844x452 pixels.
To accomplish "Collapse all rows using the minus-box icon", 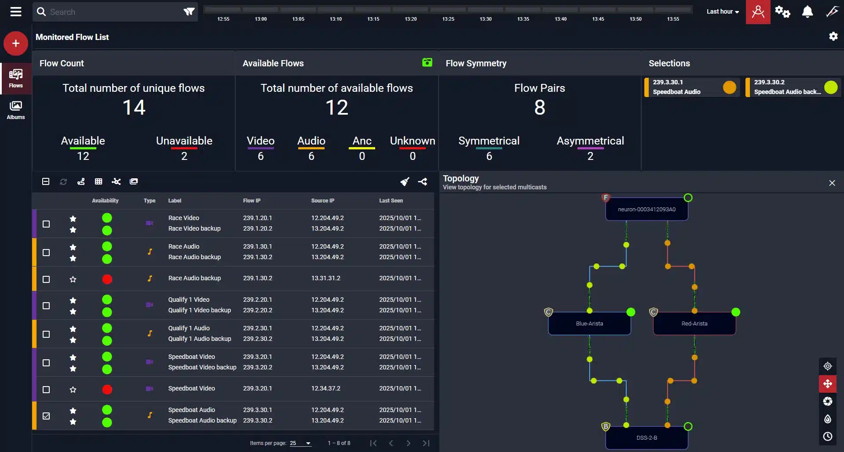I will point(46,181).
